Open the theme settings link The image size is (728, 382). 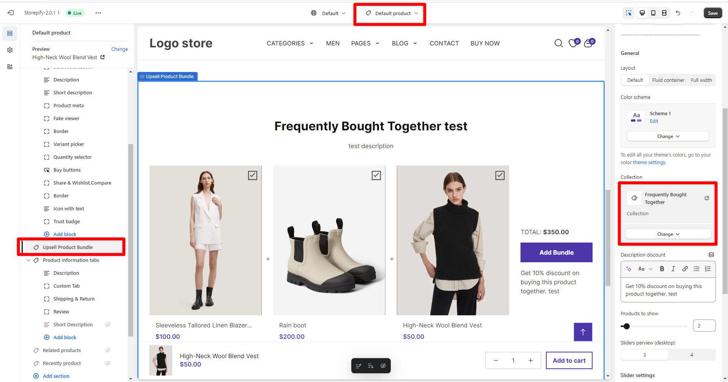[649, 163]
